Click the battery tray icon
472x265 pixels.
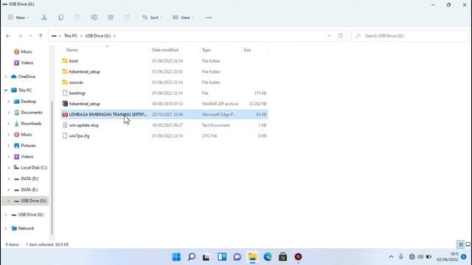point(428,257)
